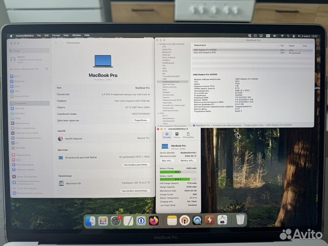Click the Battery Info… button
The width and height of the screenshot is (328, 246).
point(187,161)
